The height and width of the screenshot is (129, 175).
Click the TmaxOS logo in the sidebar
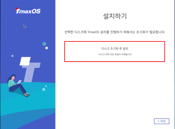pos(28,11)
